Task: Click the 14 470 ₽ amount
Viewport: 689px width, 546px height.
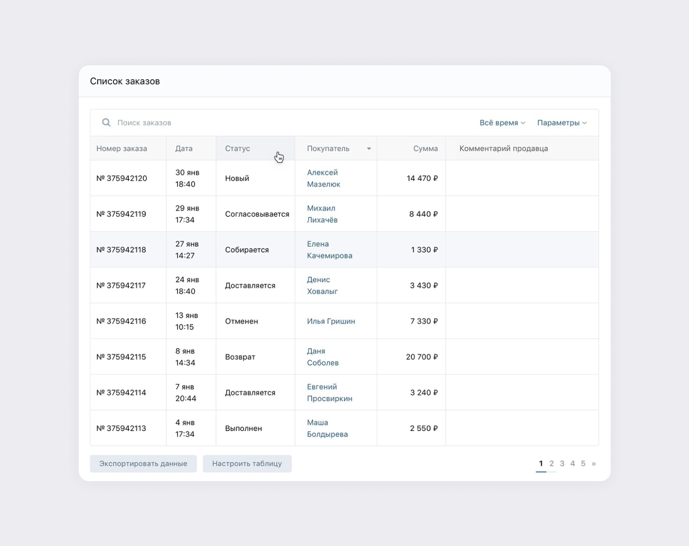Action: tap(422, 178)
